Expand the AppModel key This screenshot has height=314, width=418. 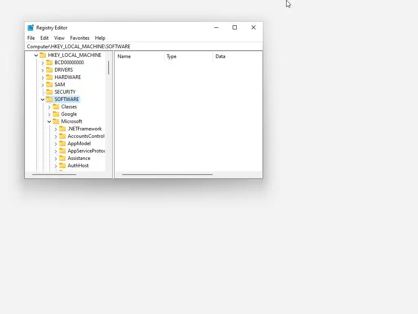[x=56, y=144]
